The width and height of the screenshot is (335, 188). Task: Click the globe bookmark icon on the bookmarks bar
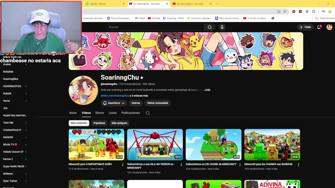[x=273, y=18]
